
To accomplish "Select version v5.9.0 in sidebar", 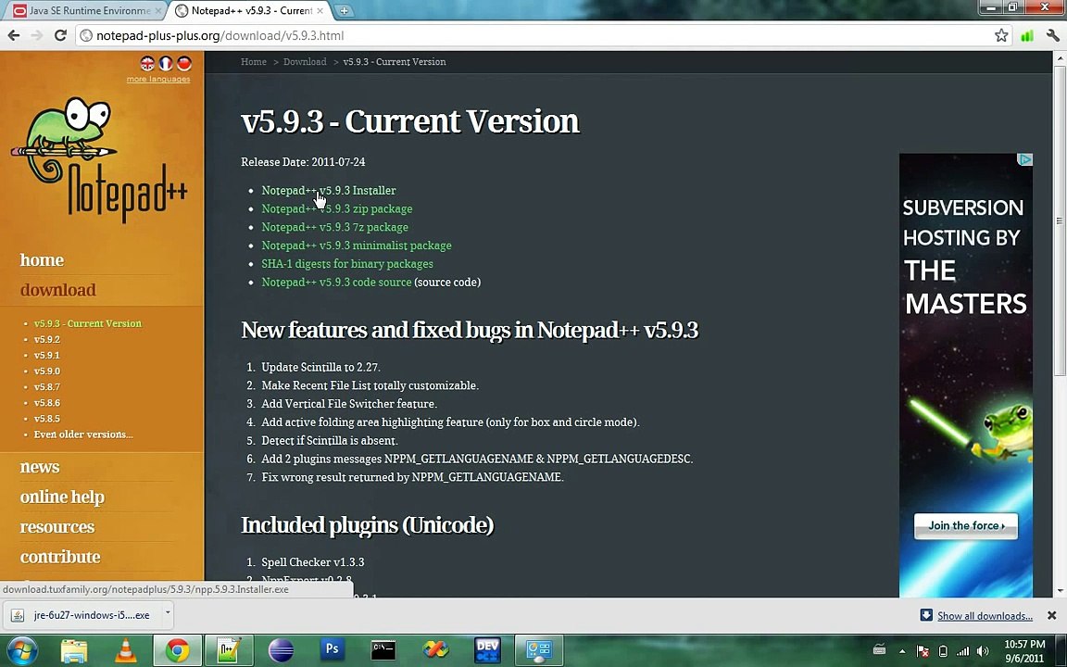I will (x=47, y=371).
